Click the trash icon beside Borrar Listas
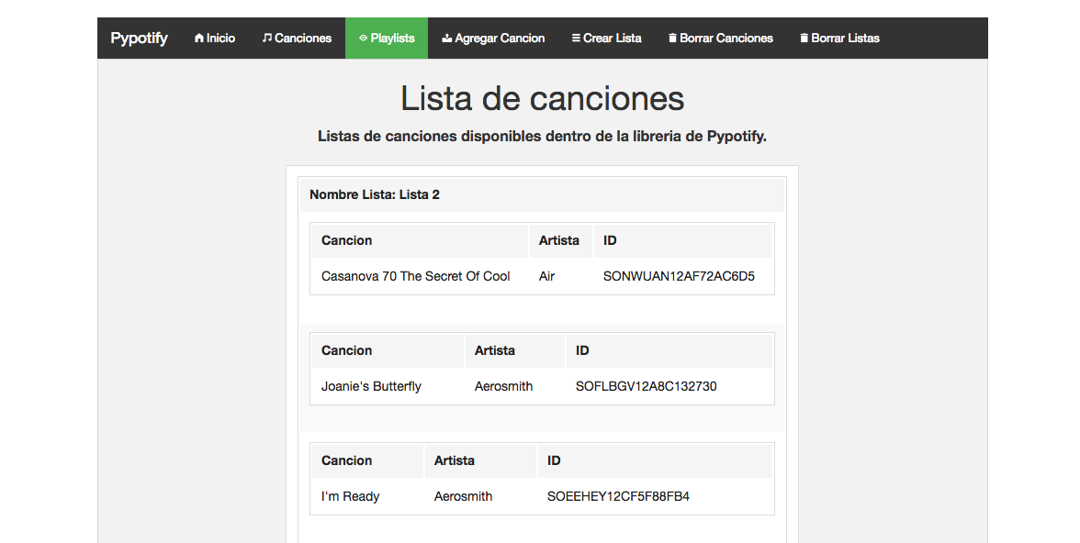 coord(804,39)
